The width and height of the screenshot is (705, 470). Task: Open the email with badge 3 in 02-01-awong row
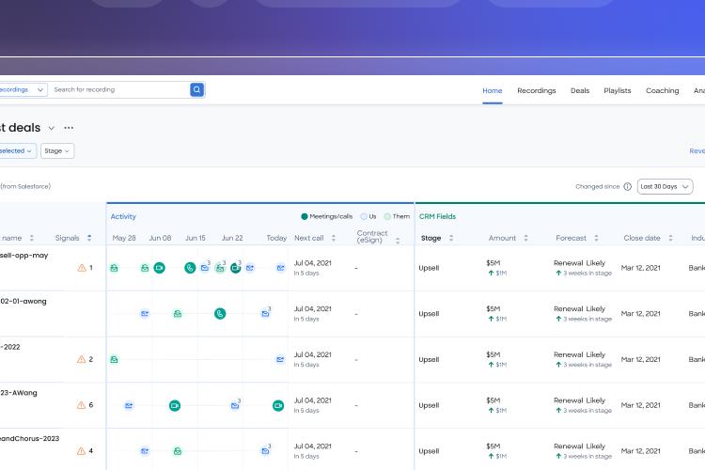click(x=266, y=313)
